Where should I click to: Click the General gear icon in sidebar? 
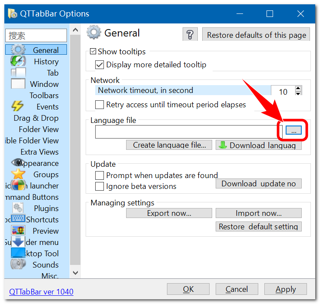[x=18, y=50]
